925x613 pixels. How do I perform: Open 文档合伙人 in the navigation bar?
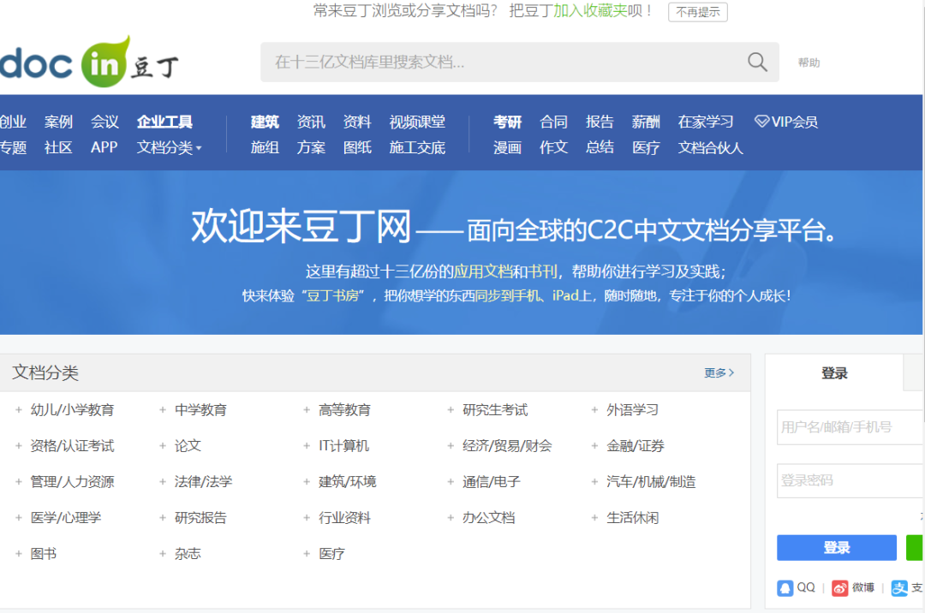710,147
